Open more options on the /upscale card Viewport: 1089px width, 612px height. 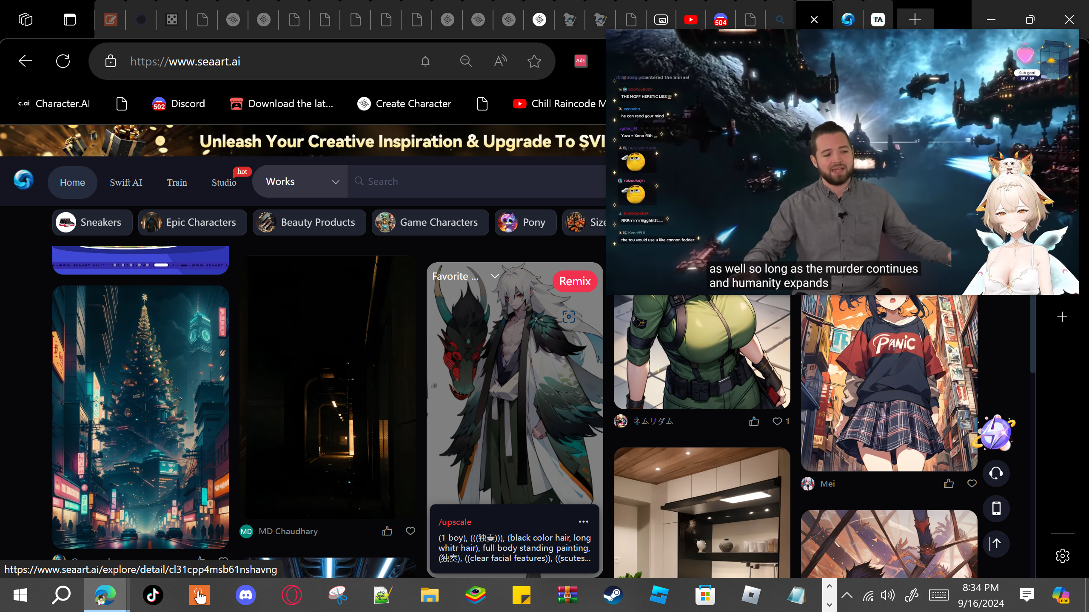[584, 521]
